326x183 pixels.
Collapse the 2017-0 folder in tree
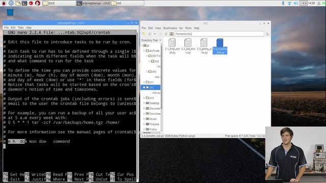coord(146,56)
